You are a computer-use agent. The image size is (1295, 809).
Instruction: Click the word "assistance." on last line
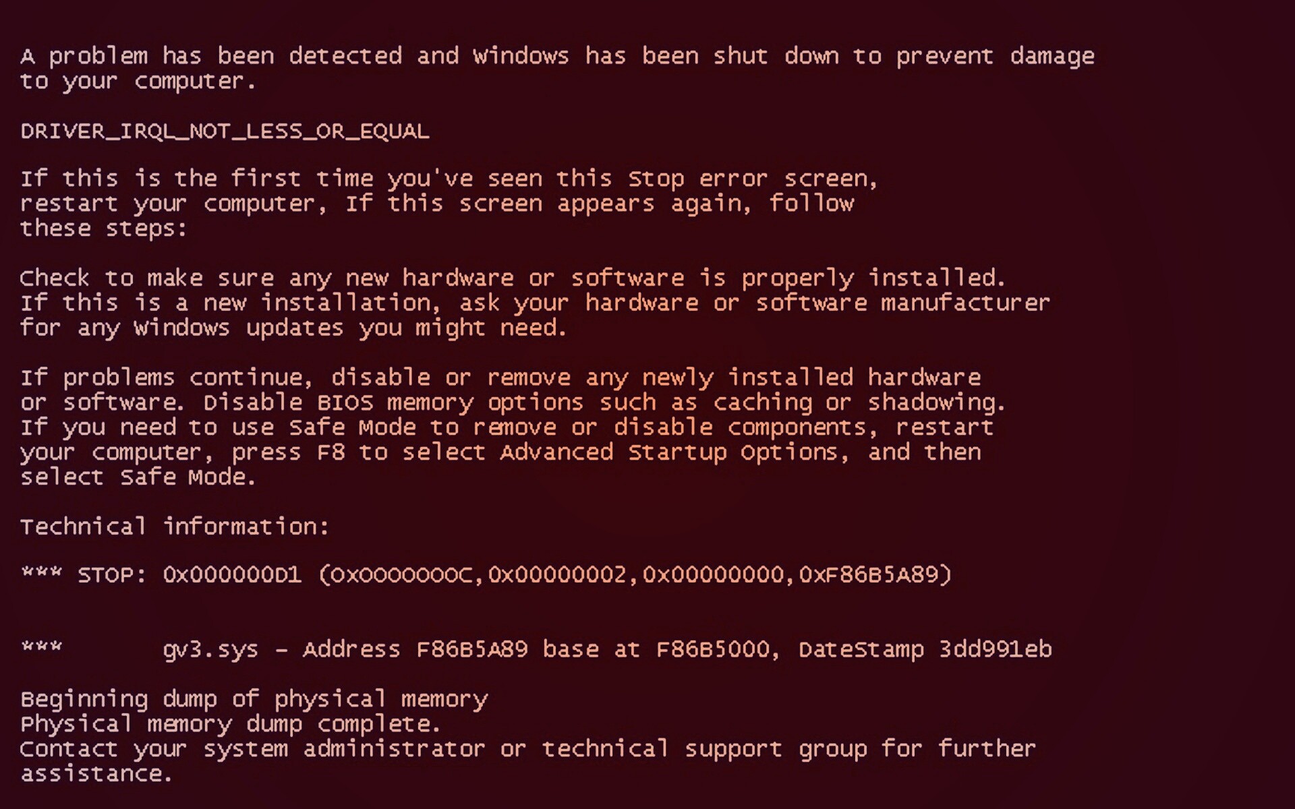tap(96, 774)
